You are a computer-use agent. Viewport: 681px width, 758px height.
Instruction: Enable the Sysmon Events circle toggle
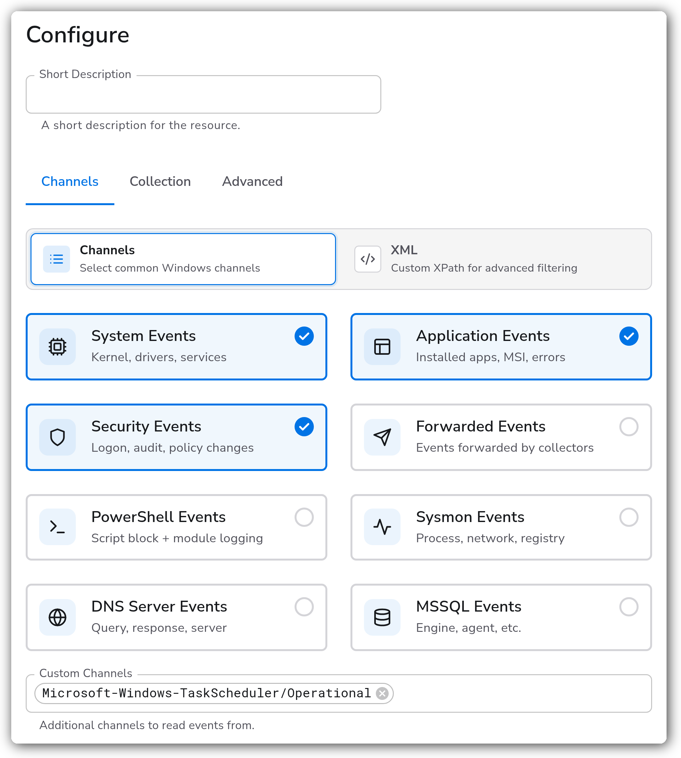(629, 517)
